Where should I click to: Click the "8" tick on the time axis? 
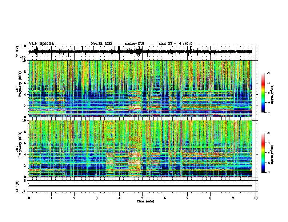pyautogui.click(x=210, y=198)
